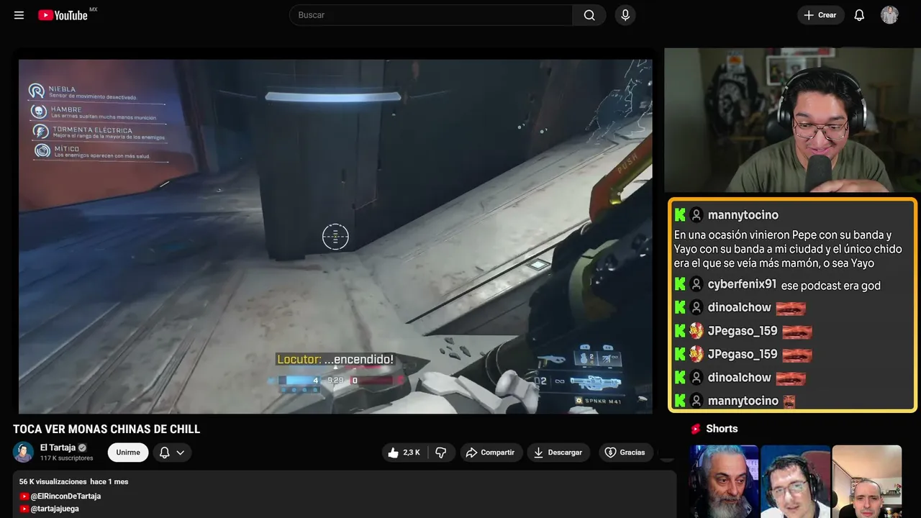Click the Shorts section heading
The height and width of the screenshot is (518, 921).
tap(722, 429)
